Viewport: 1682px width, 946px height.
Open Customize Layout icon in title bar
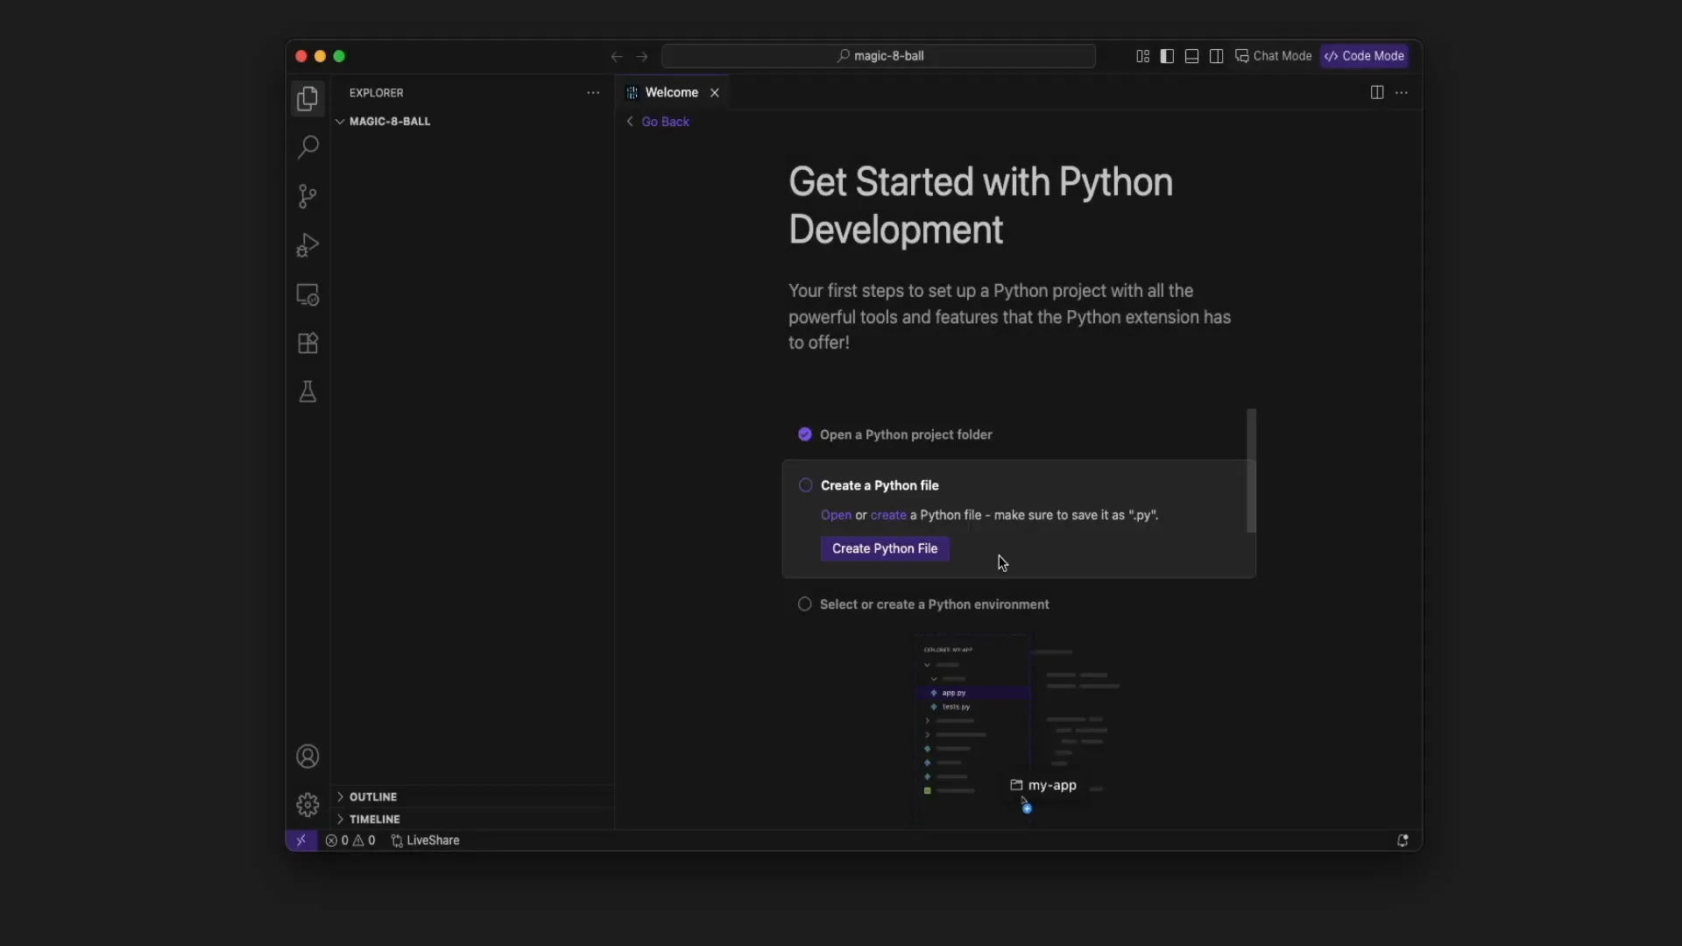[1142, 56]
